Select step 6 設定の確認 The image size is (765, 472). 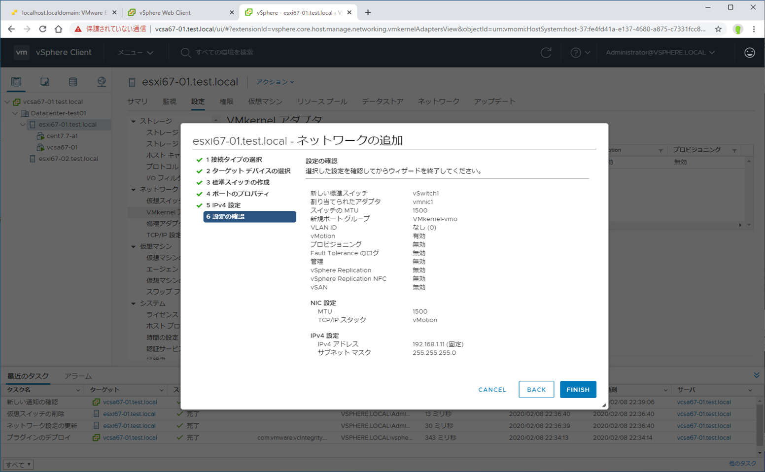[249, 217]
